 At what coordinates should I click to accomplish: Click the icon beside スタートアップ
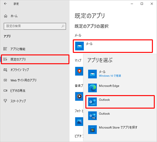point(5,101)
